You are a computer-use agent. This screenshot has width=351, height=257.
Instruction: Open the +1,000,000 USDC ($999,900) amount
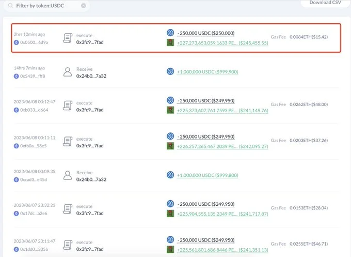click(x=208, y=72)
